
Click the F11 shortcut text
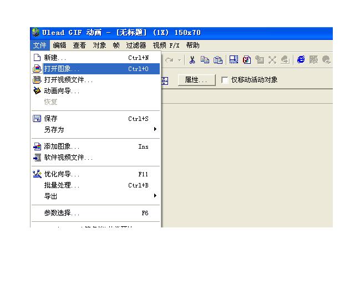pos(143,174)
